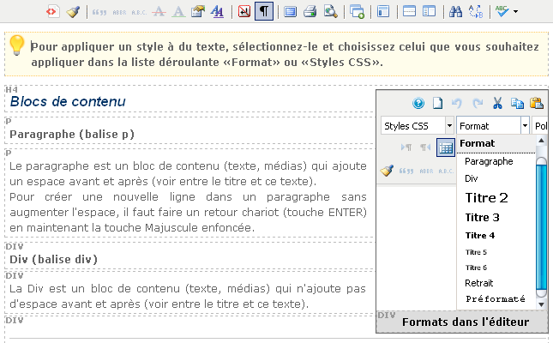Click the cleanup brush in the top toolbar
The width and height of the screenshot is (553, 343).
pyautogui.click(x=74, y=12)
